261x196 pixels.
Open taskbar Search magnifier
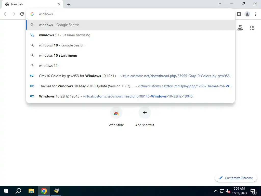[x=18, y=191]
